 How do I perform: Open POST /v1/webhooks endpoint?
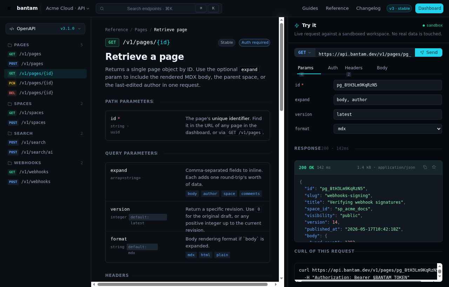[45, 182]
